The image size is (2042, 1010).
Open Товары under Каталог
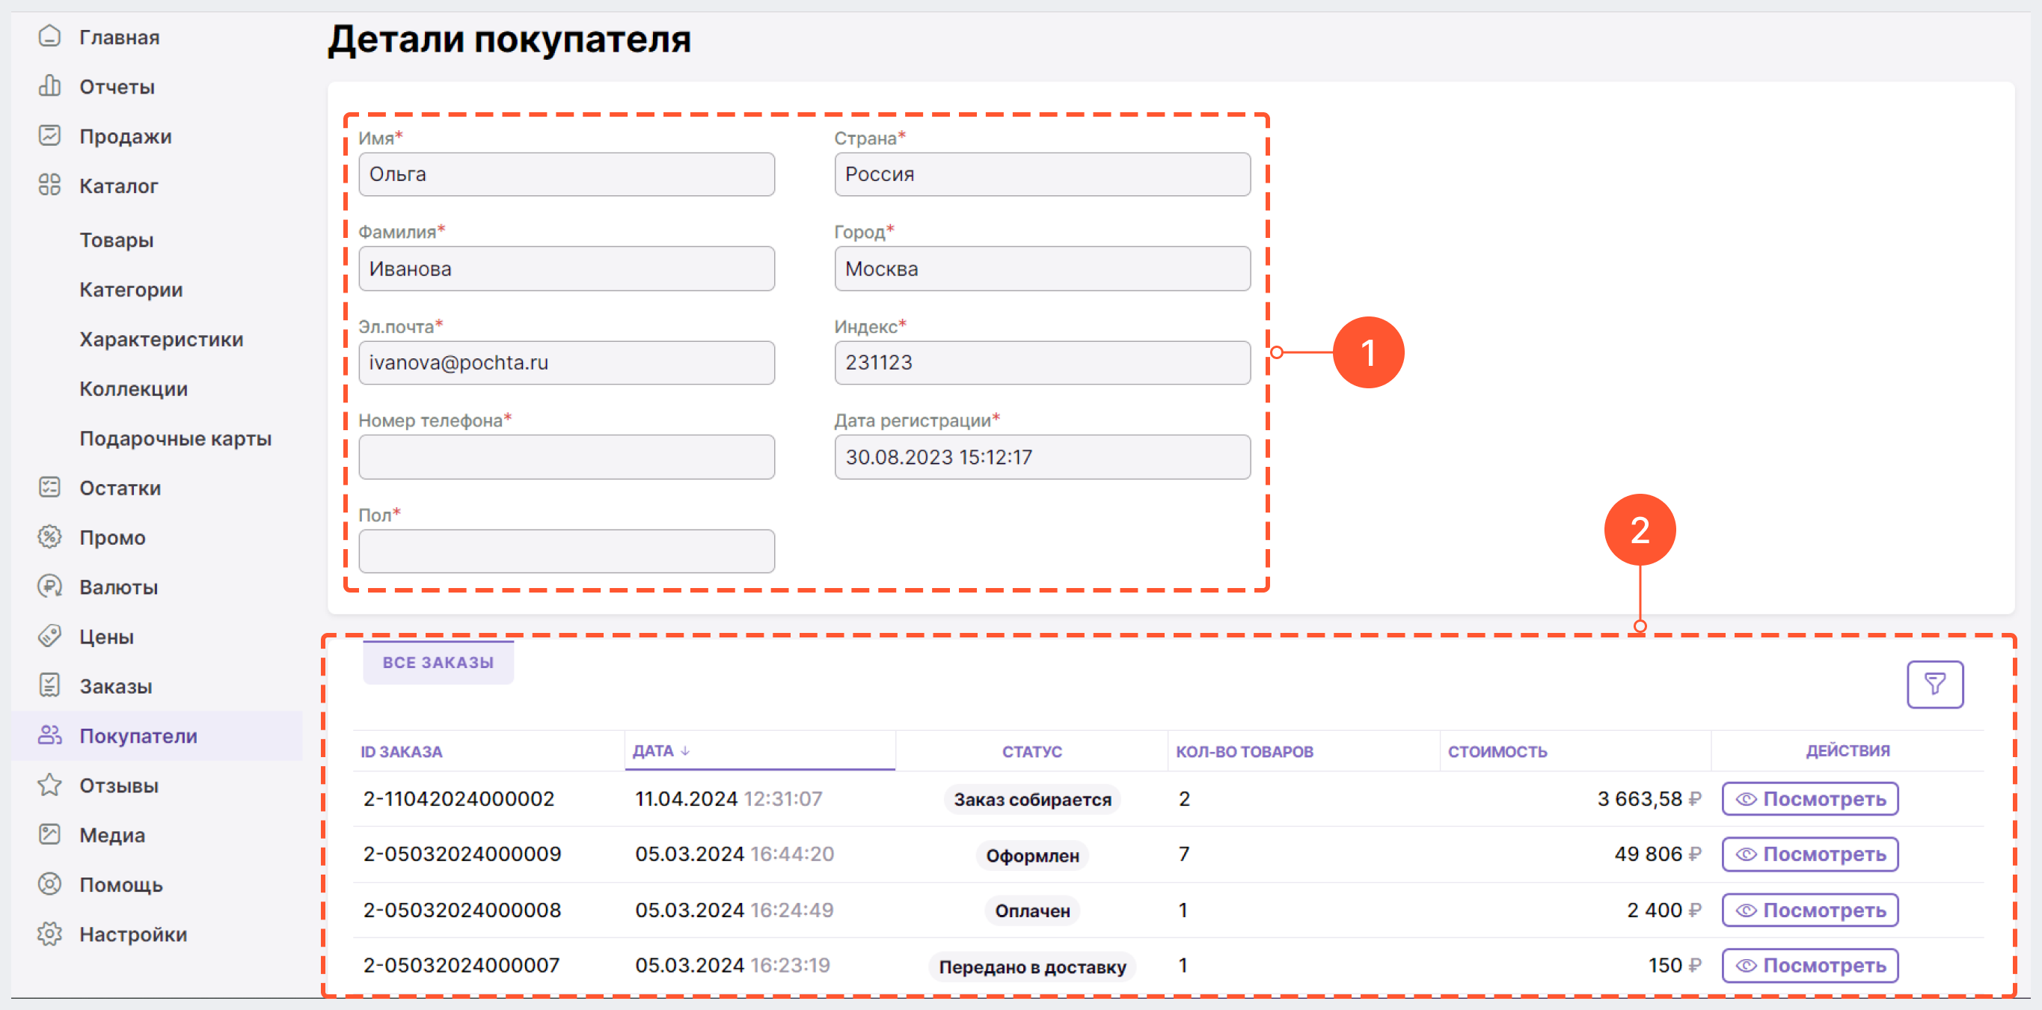116,239
